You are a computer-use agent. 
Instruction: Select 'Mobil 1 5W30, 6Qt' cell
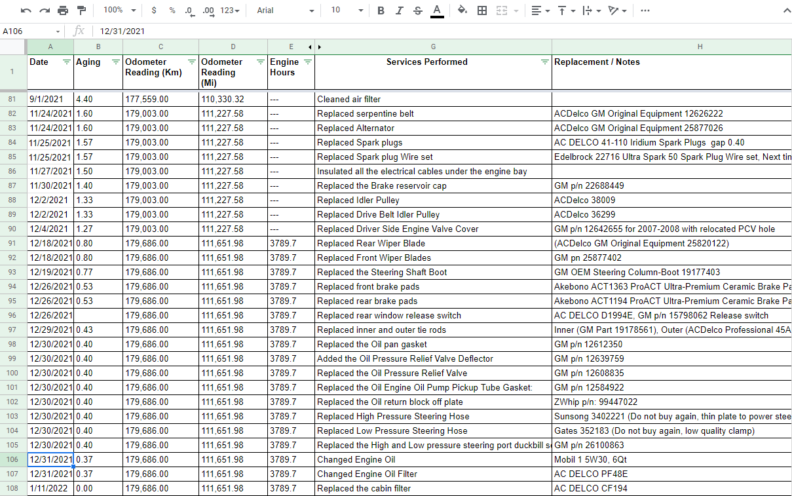pyautogui.click(x=672, y=459)
